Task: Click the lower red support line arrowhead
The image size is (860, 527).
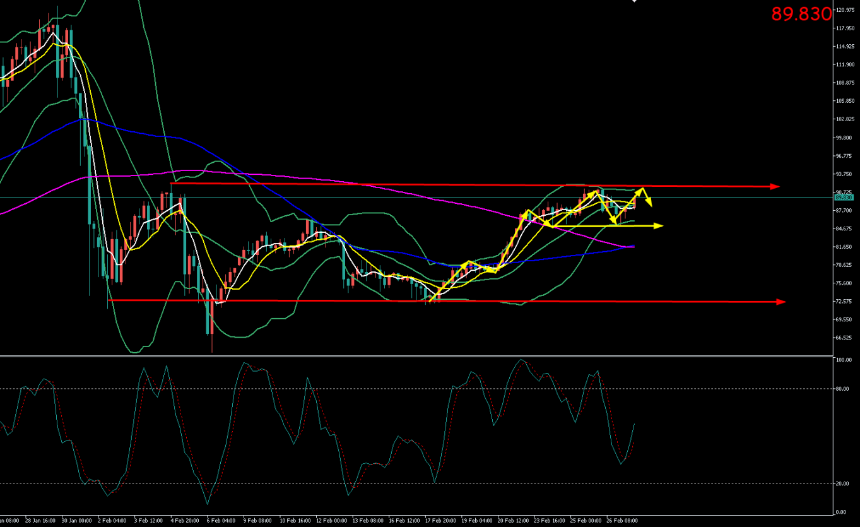Action: 781,302
